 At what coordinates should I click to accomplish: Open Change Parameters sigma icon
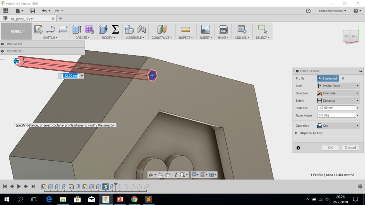coord(115,29)
